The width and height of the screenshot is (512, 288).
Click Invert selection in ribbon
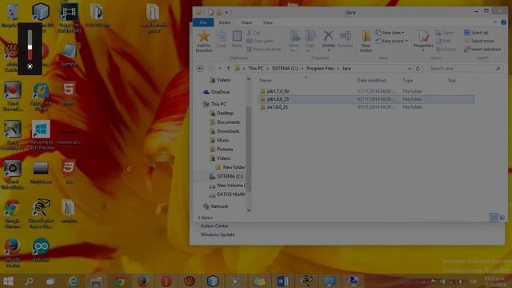point(482,50)
